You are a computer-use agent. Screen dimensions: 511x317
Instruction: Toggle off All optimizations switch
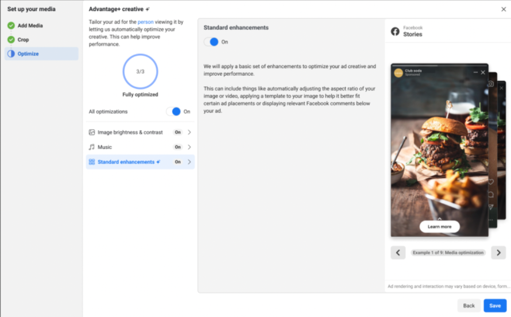(173, 111)
